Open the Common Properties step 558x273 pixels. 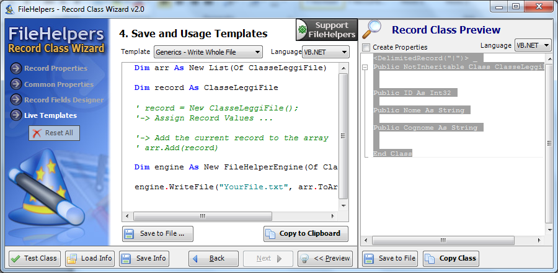pos(59,84)
